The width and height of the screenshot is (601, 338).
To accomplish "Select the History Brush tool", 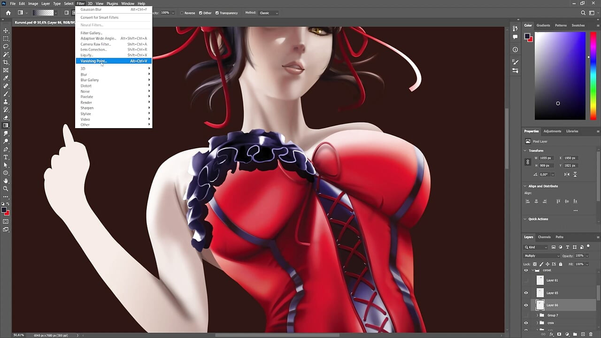I will (x=6, y=109).
